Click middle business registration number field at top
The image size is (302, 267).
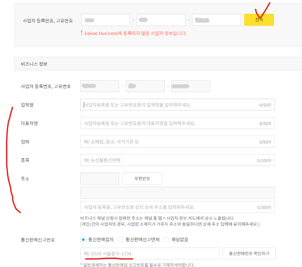pyautogui.click(x=161, y=20)
